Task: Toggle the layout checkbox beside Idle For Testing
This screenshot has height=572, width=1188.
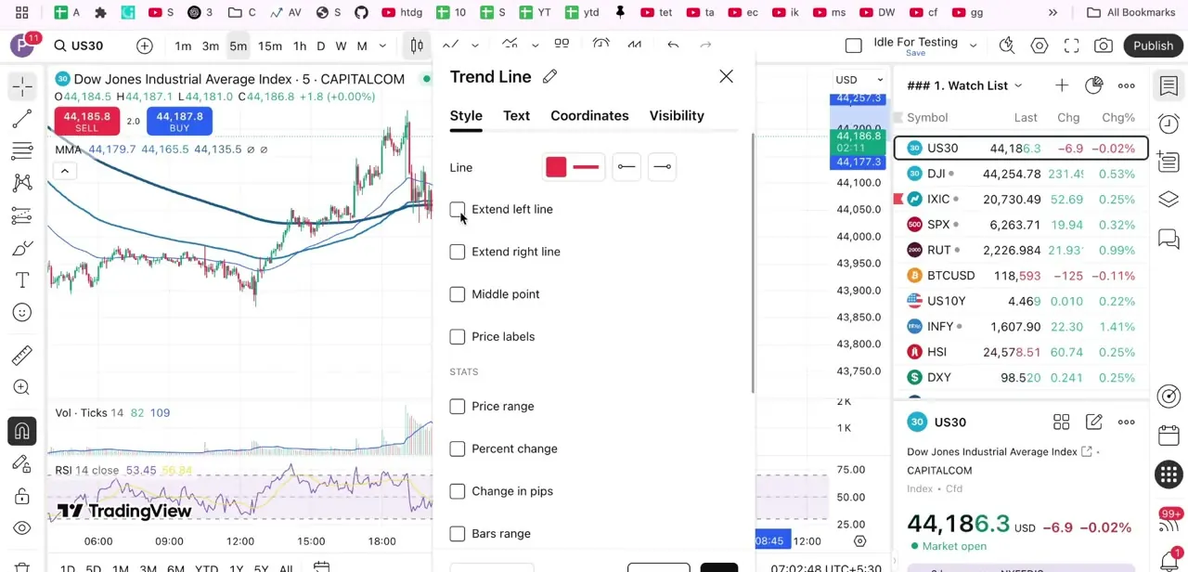Action: (x=854, y=45)
